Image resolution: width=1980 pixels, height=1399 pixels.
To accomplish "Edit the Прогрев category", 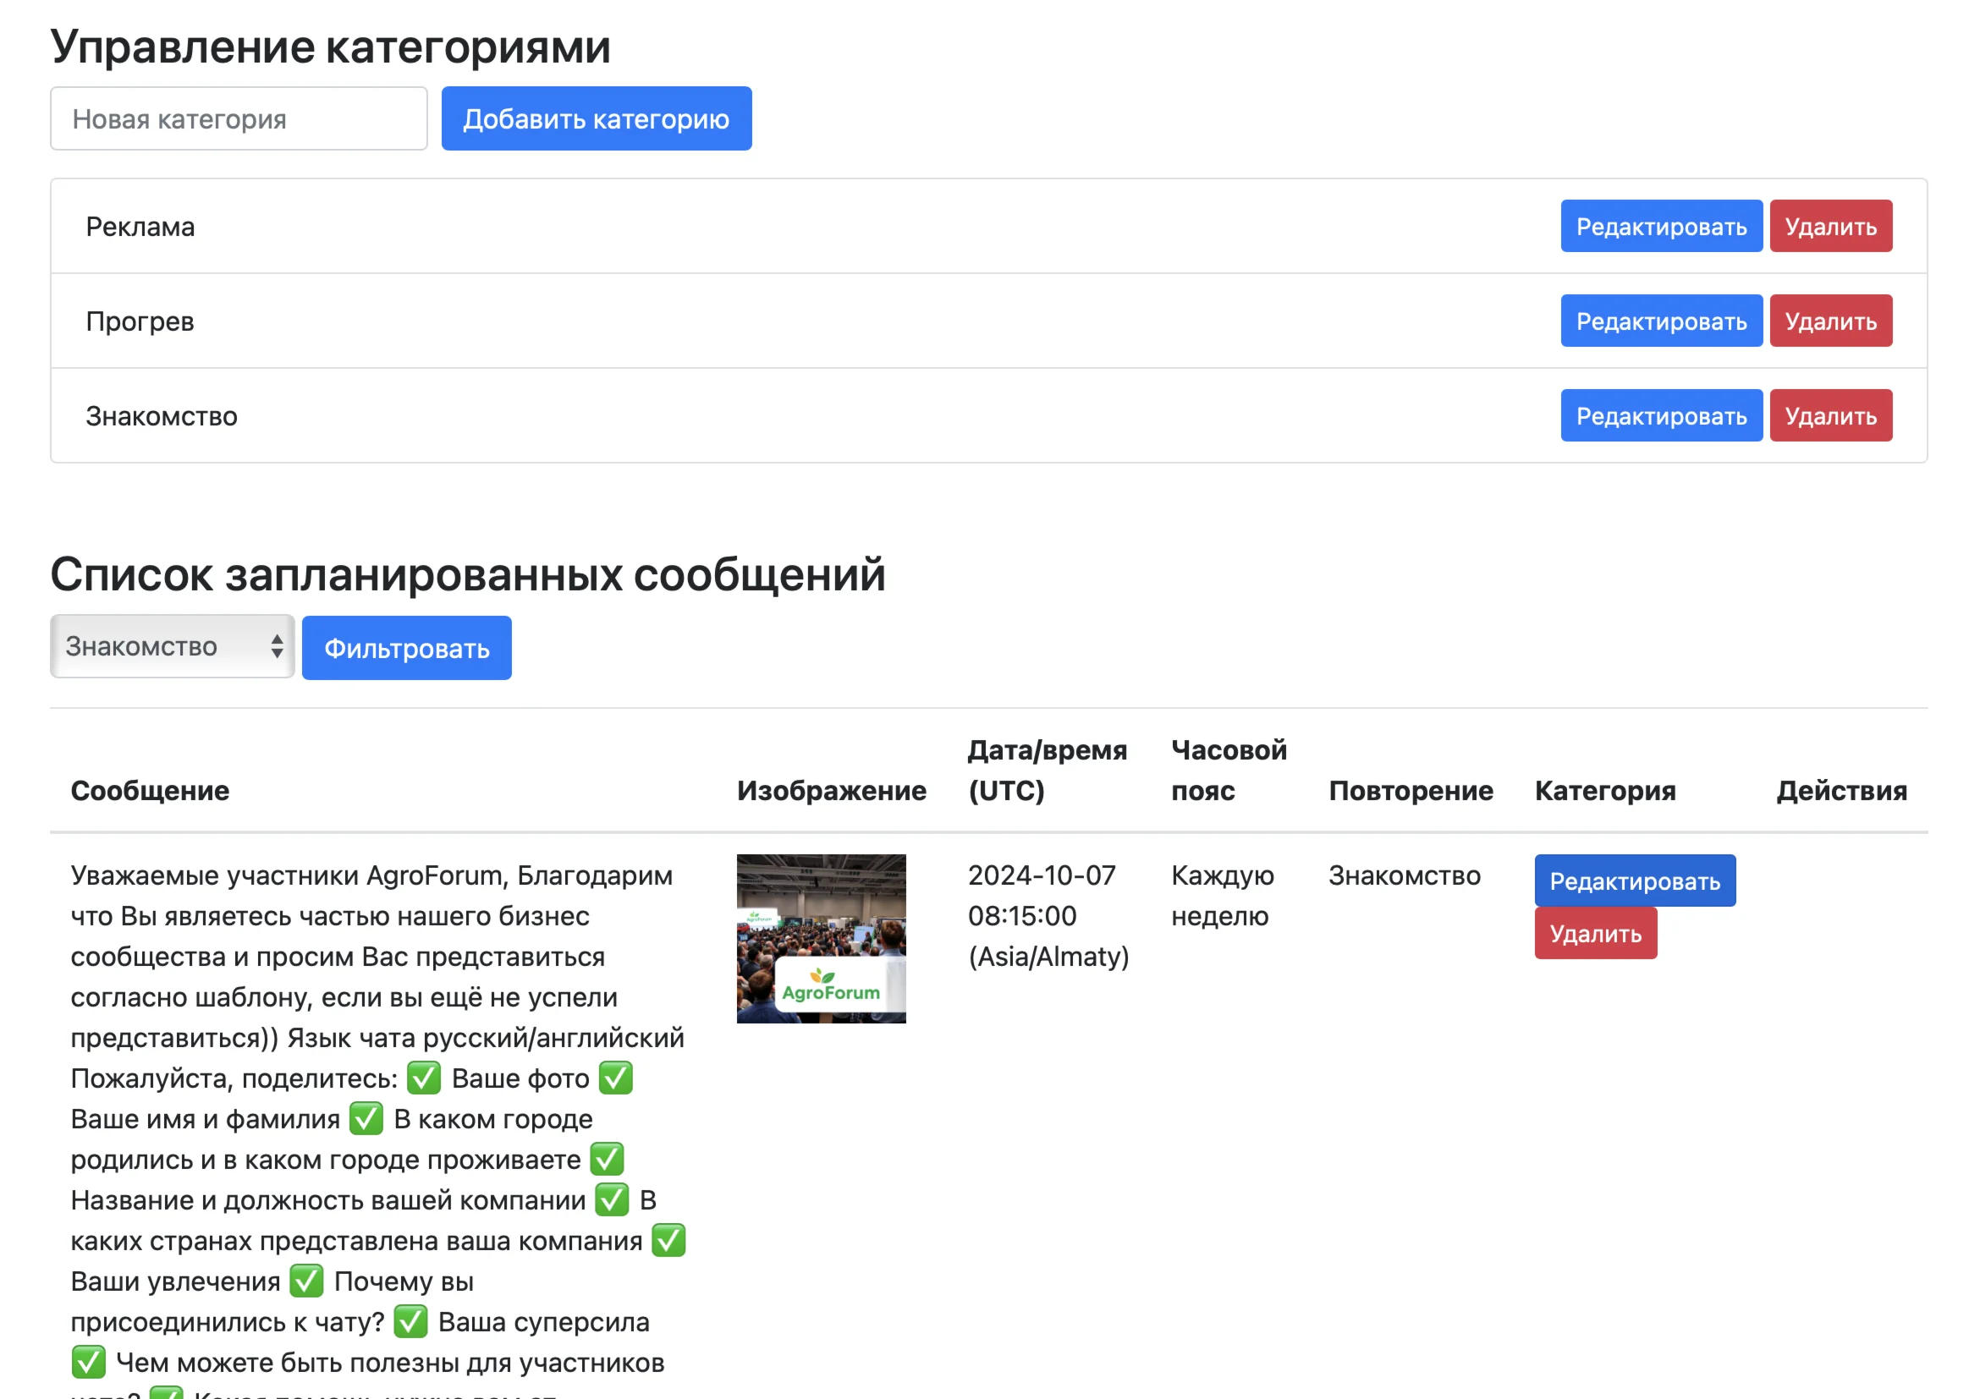I will (1660, 321).
